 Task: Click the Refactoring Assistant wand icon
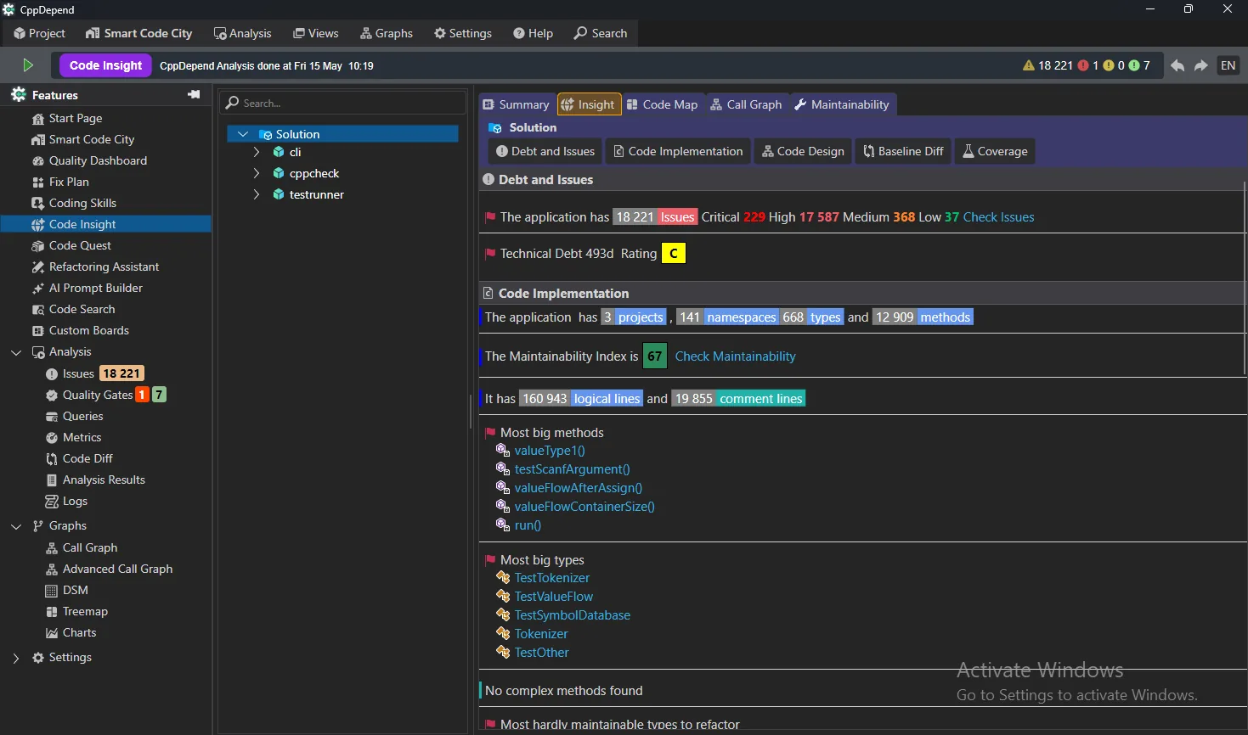[37, 267]
